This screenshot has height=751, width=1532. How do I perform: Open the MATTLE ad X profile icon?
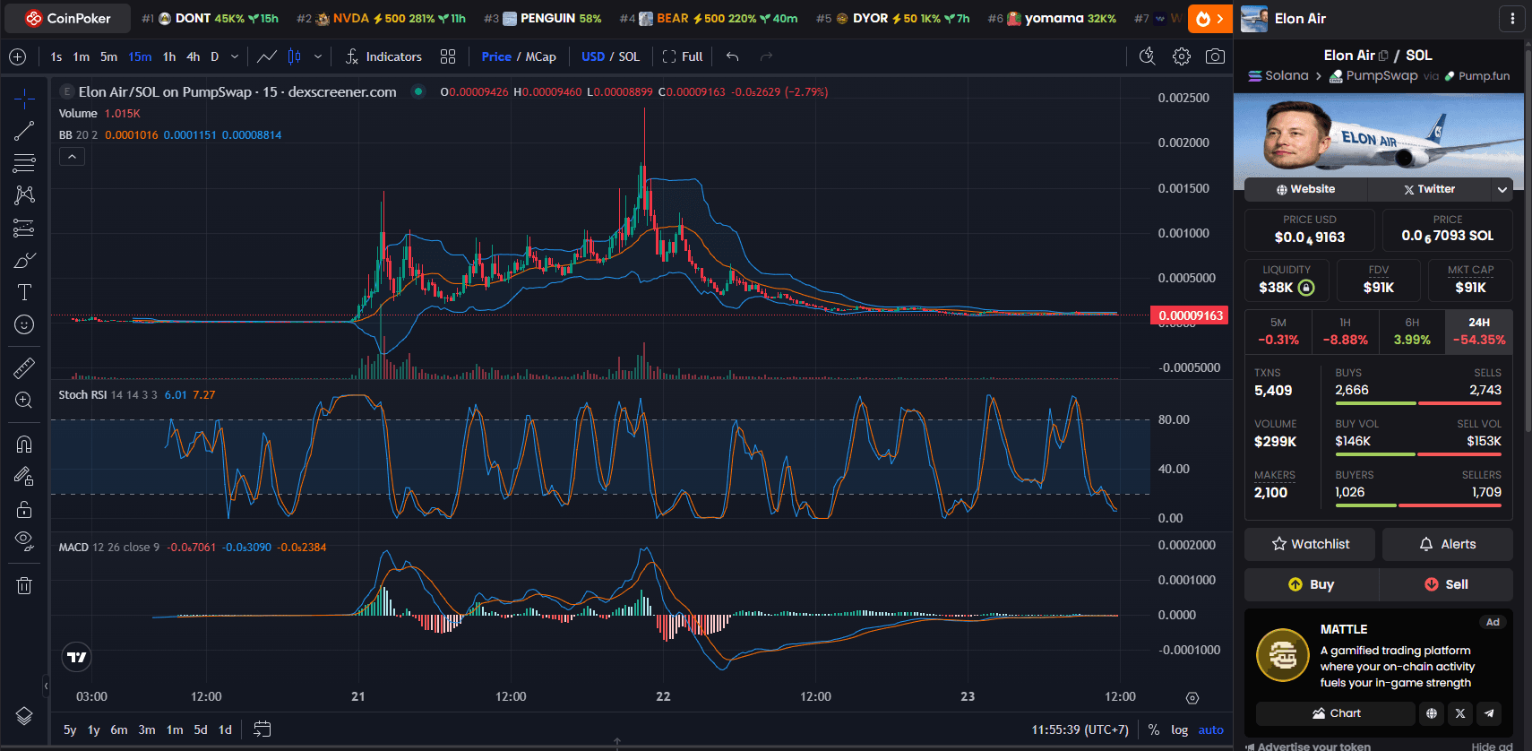[1460, 713]
